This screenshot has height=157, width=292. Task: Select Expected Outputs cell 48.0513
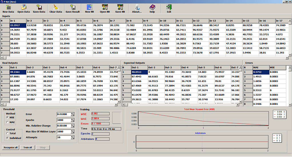tap(139, 72)
